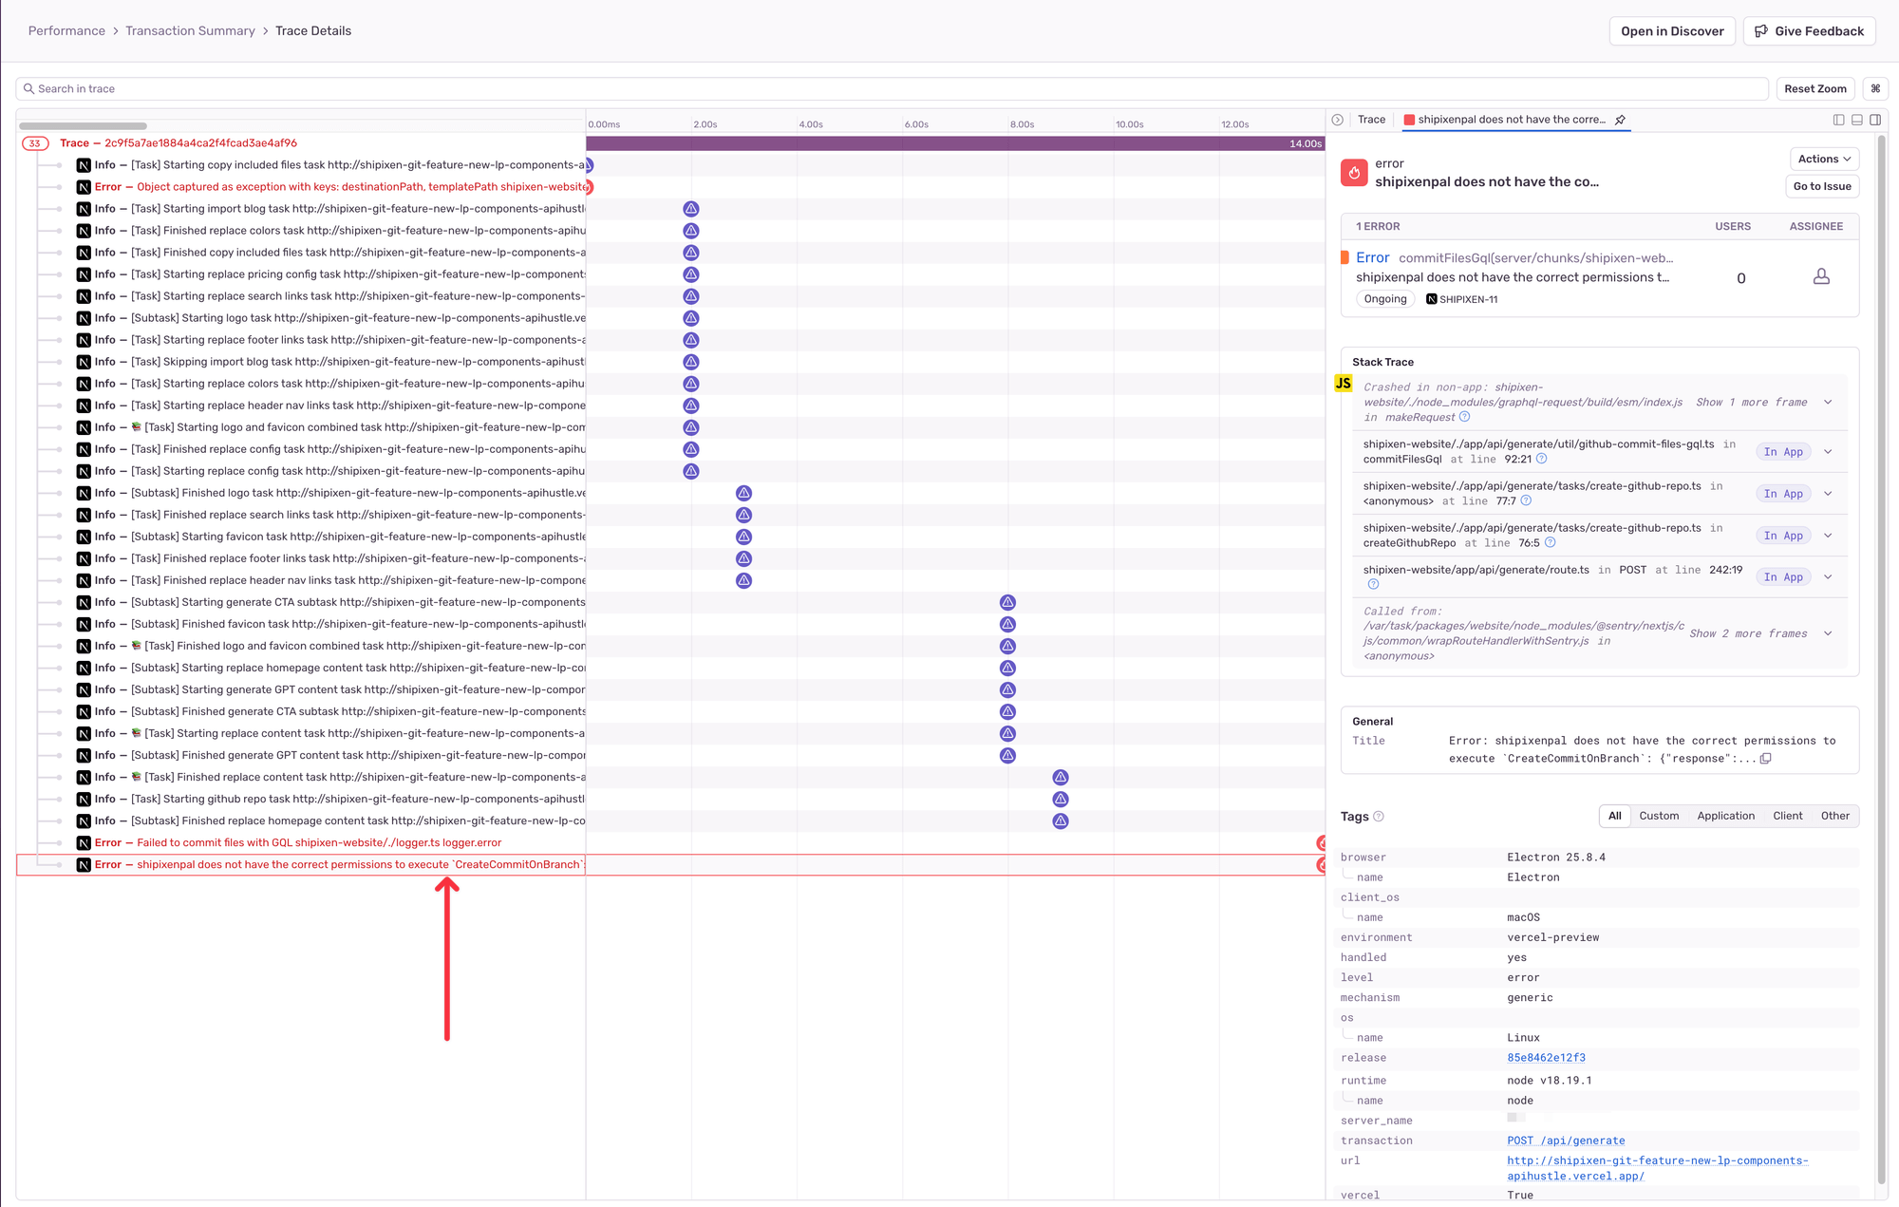The width and height of the screenshot is (1899, 1207).
Task: Open the Actions dropdown
Action: click(x=1824, y=159)
